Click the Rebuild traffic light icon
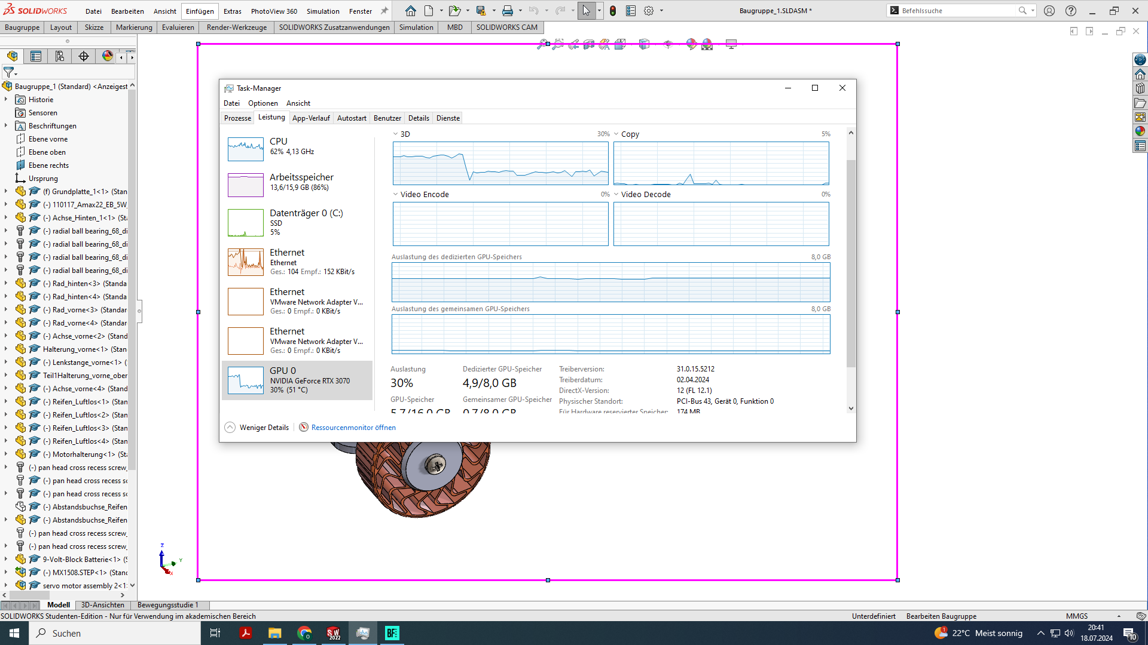The width and height of the screenshot is (1148, 645). [x=613, y=11]
